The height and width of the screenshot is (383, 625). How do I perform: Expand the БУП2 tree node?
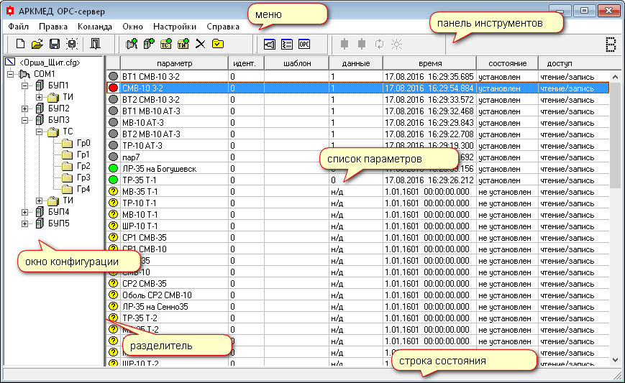(x=26, y=109)
